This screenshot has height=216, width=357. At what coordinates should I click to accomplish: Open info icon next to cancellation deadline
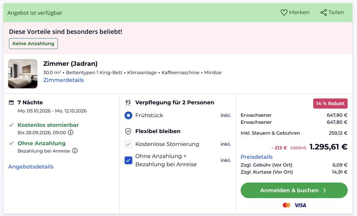pos(71,132)
